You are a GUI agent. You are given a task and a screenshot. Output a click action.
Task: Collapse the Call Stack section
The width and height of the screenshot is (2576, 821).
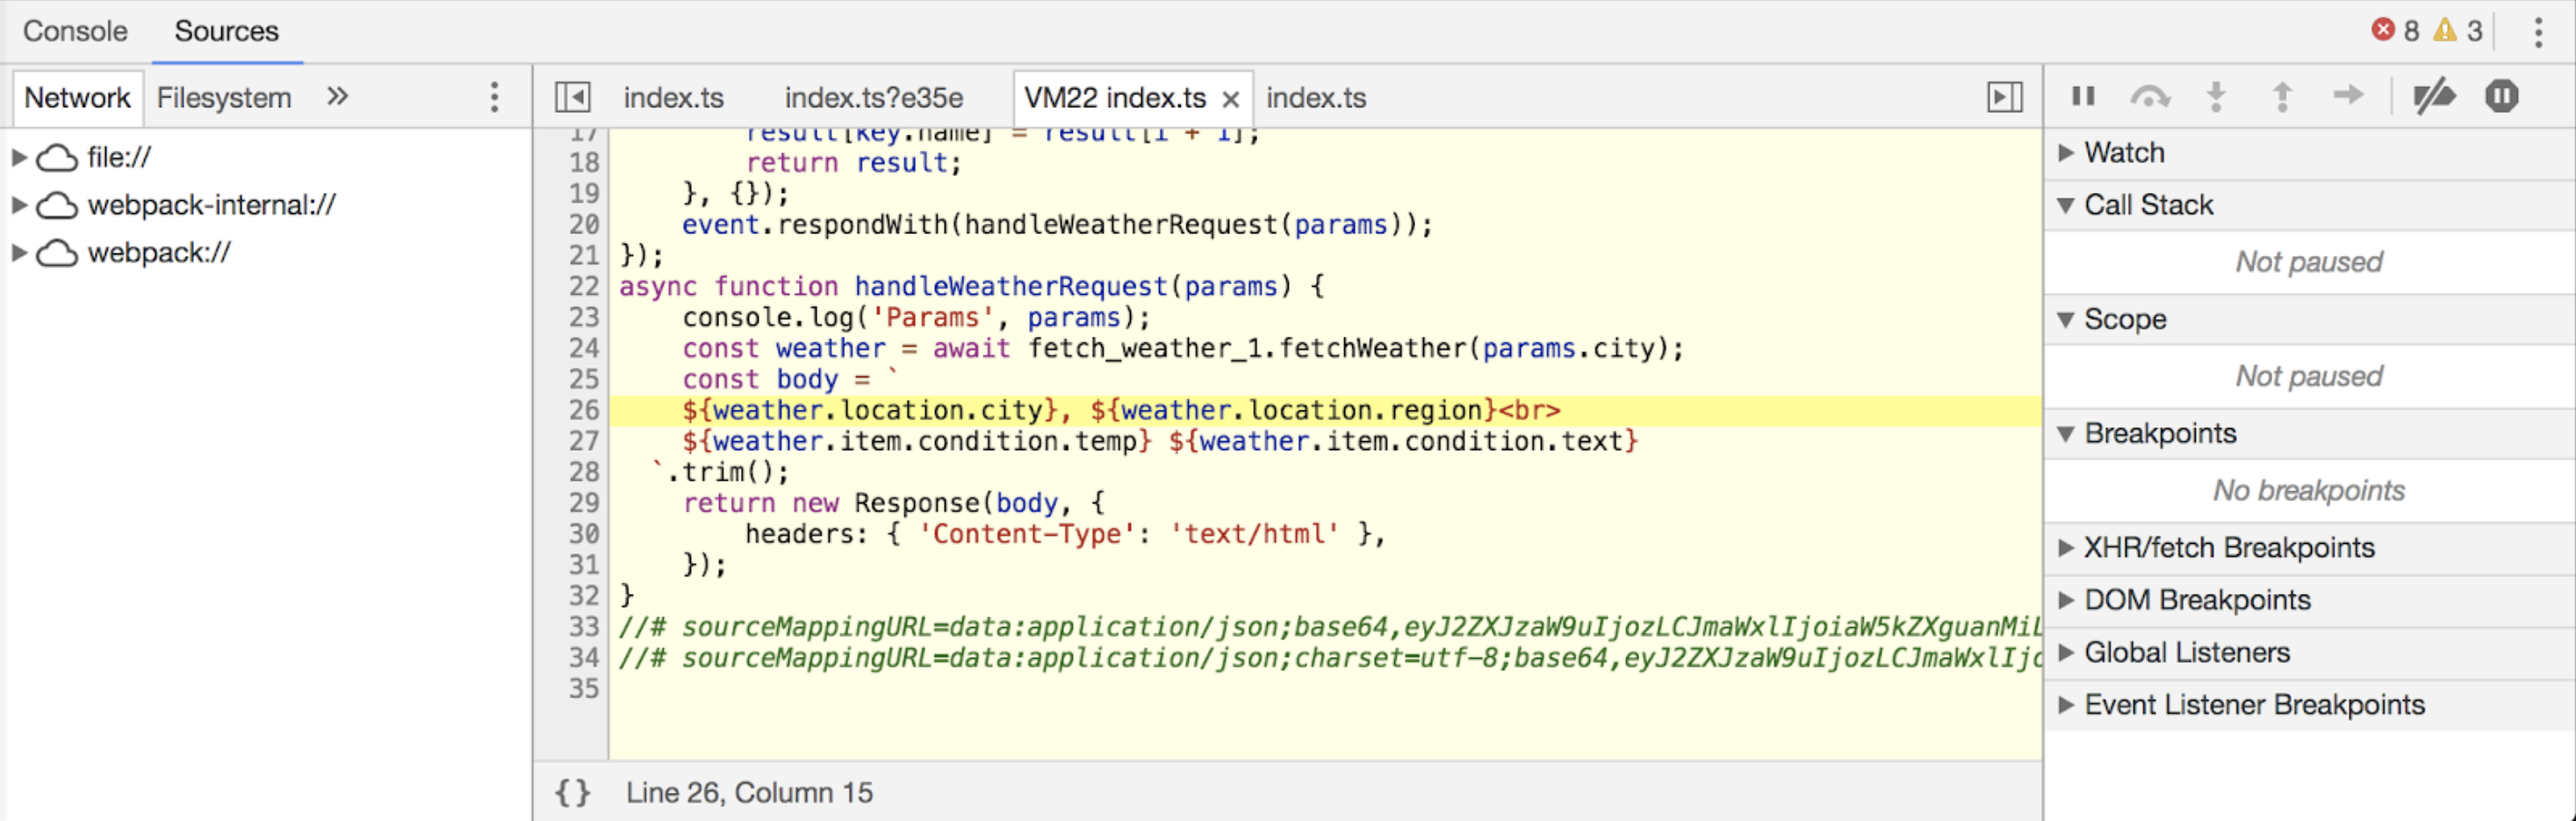tap(2066, 204)
